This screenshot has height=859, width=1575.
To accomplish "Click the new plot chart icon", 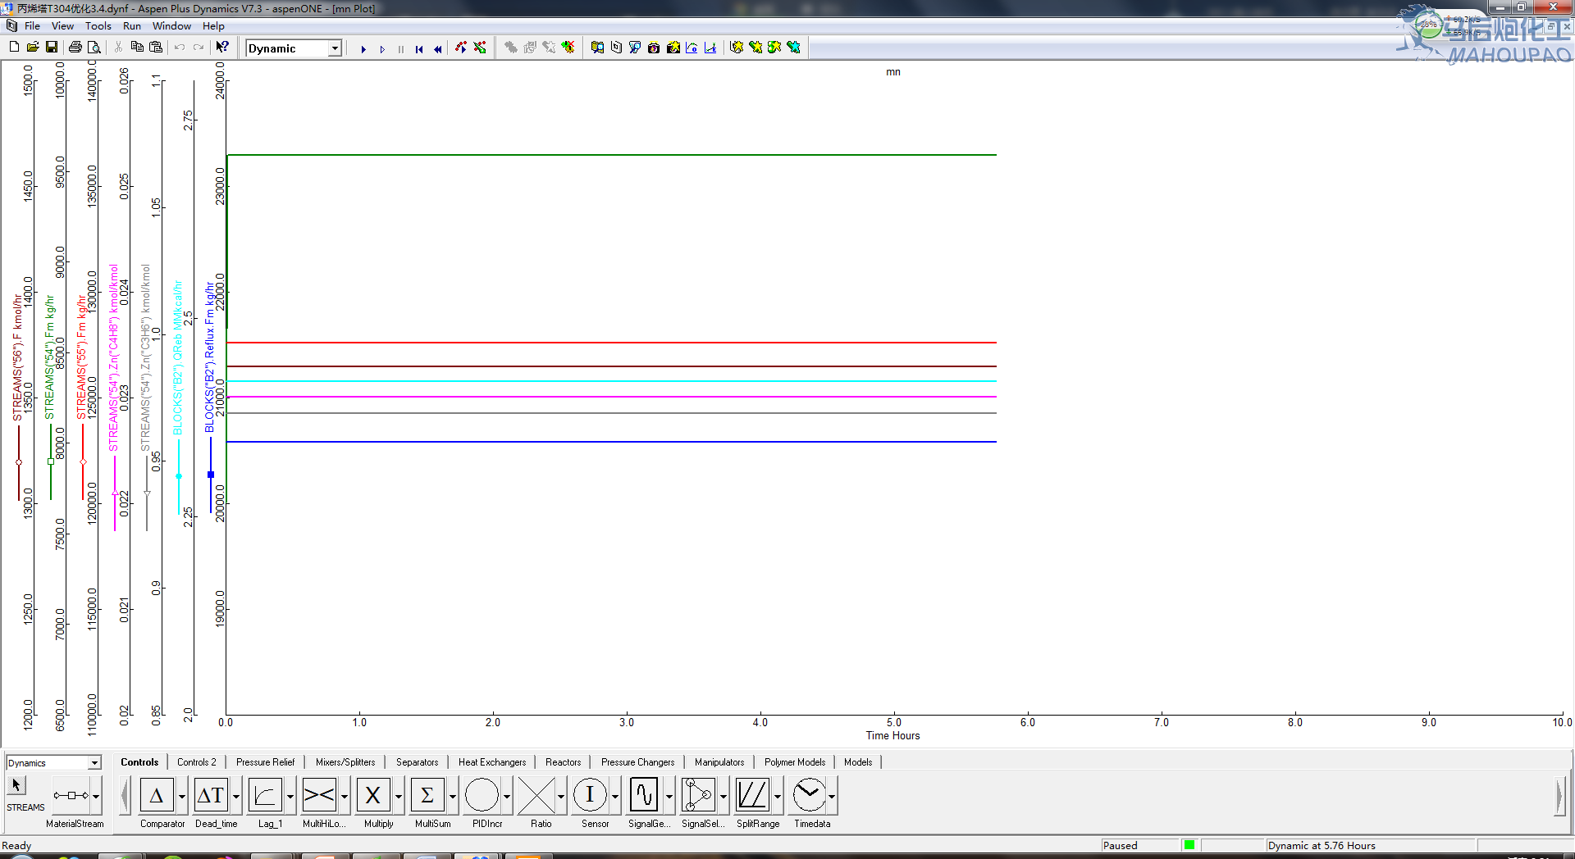I will click(x=692, y=48).
